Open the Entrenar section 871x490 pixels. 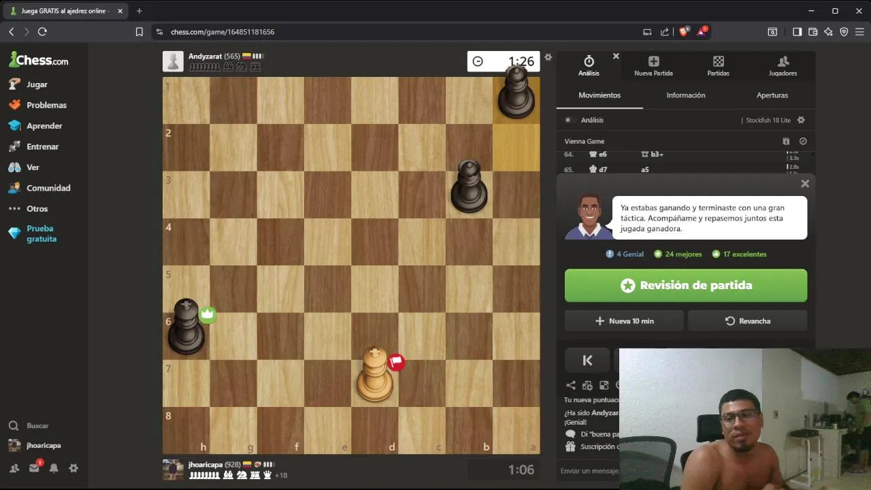[33, 146]
